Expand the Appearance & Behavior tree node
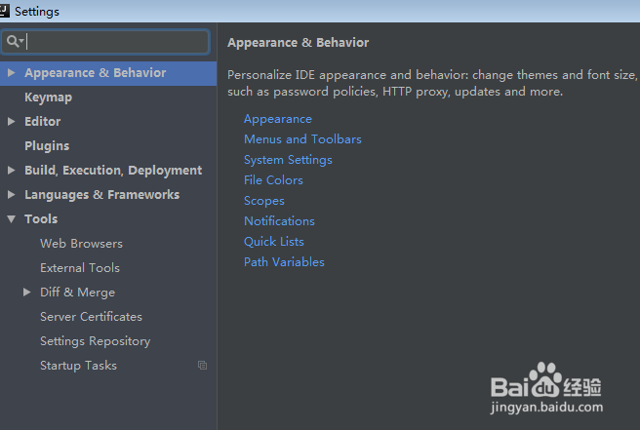The width and height of the screenshot is (640, 430). click(12, 73)
